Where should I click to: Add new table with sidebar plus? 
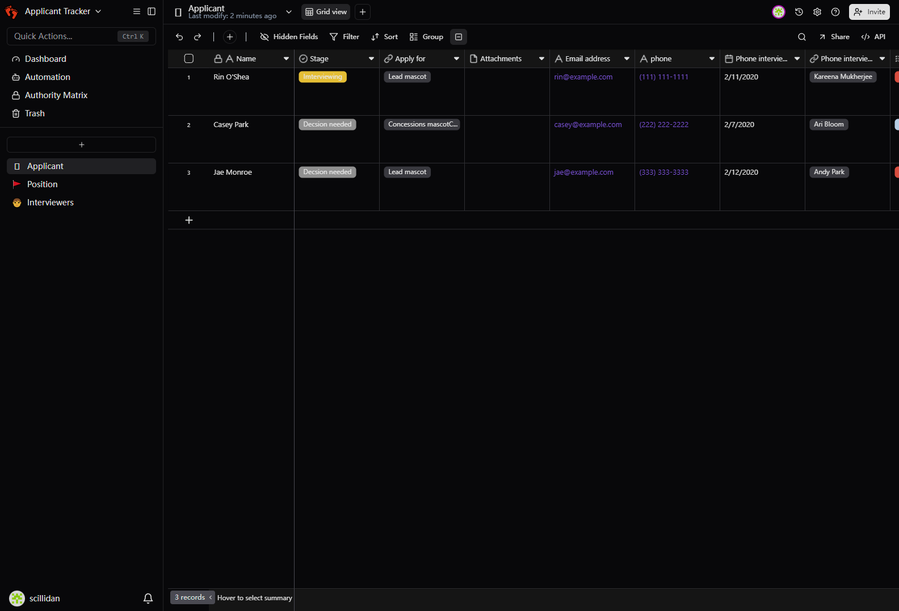[x=81, y=145]
